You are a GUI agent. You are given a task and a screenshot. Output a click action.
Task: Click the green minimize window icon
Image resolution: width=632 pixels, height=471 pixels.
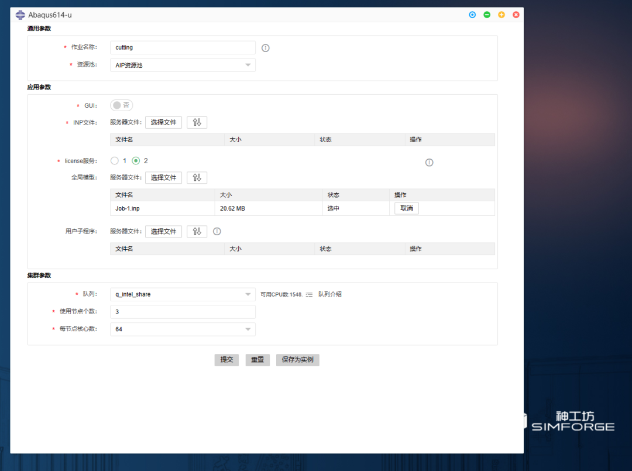487,15
